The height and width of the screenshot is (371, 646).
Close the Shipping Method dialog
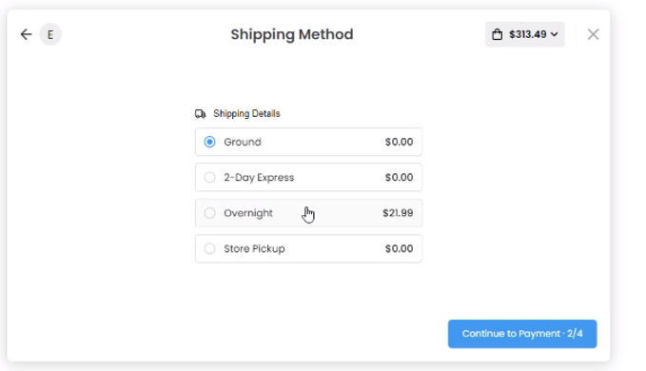point(593,34)
